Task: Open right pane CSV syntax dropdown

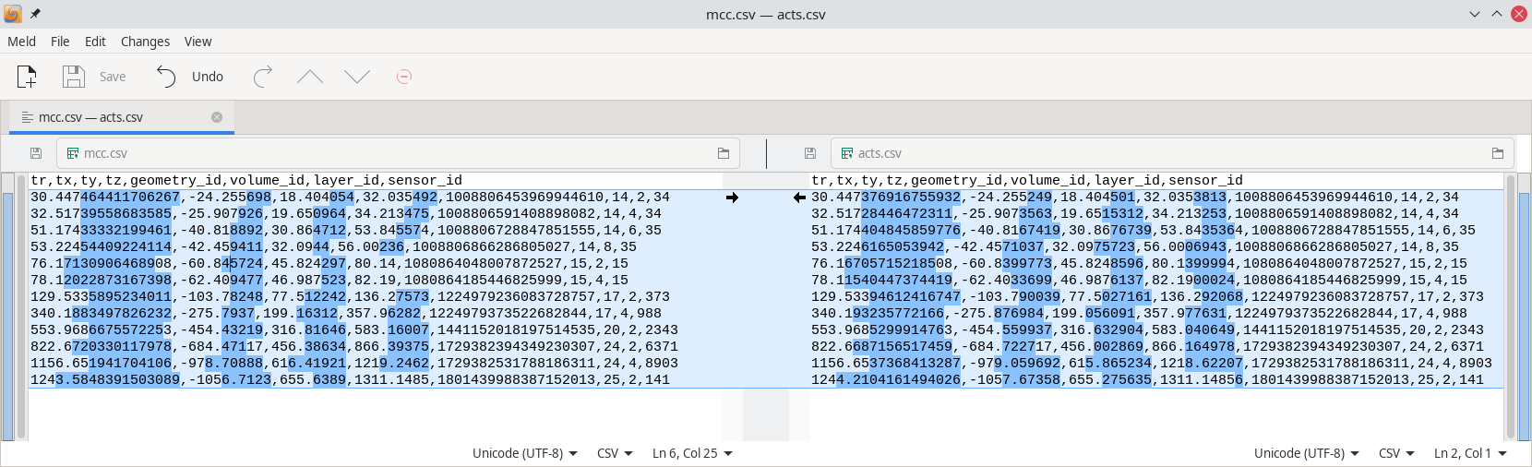Action: 1395,453
